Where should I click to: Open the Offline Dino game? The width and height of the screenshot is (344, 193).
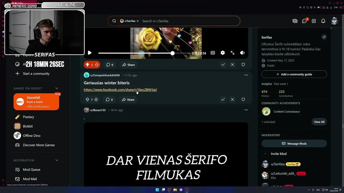(31, 136)
